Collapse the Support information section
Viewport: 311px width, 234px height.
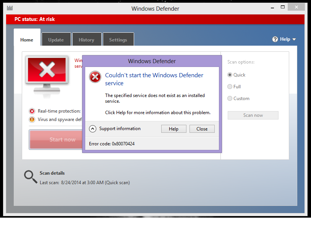(92, 129)
